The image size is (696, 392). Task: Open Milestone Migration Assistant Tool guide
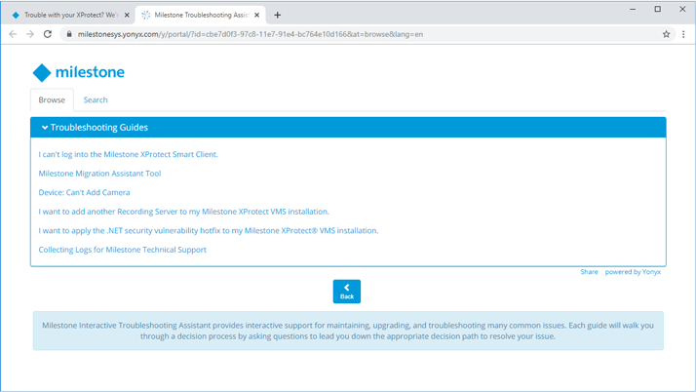(99, 174)
